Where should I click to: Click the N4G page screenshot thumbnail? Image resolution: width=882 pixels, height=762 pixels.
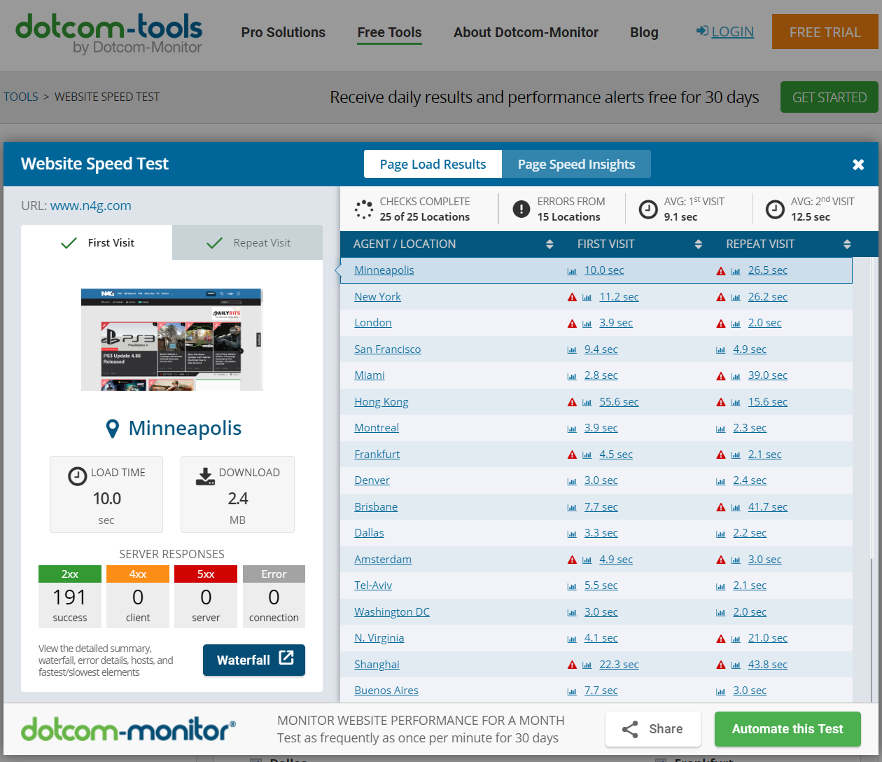(x=171, y=340)
